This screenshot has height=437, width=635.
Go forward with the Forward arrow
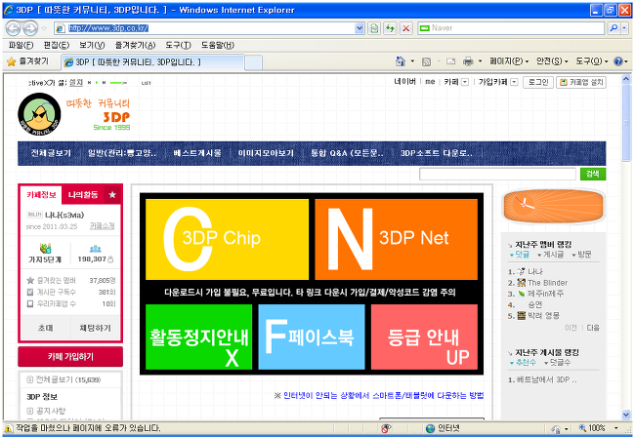[x=30, y=28]
